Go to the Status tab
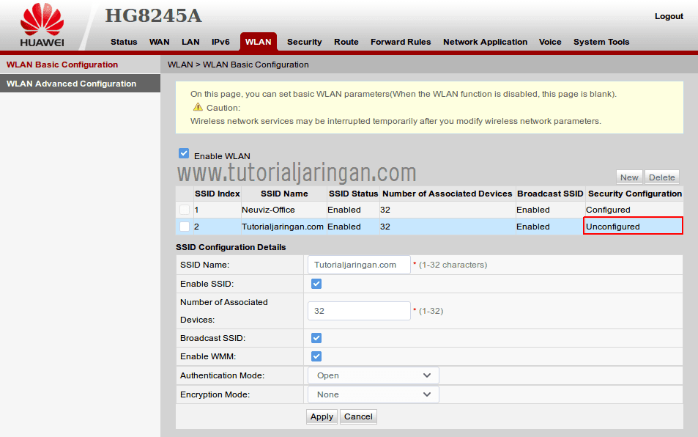 pyautogui.click(x=123, y=42)
